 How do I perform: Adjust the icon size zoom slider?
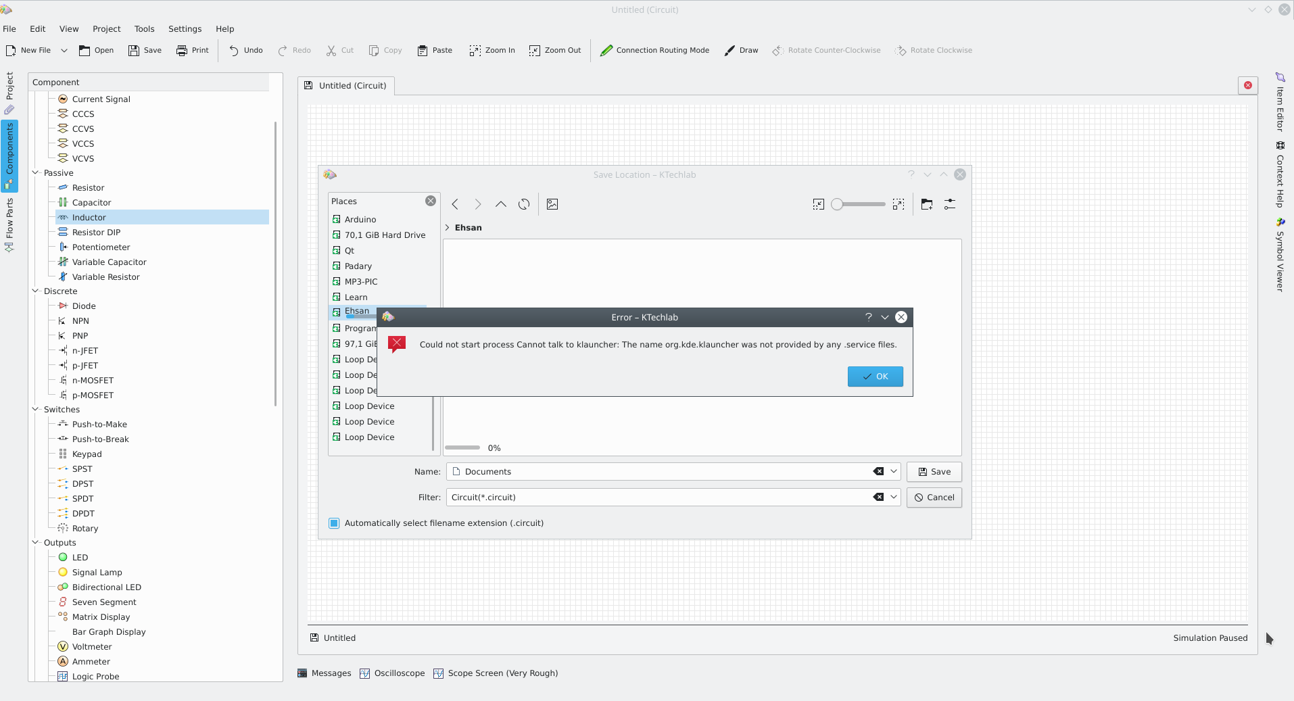pyautogui.click(x=859, y=204)
